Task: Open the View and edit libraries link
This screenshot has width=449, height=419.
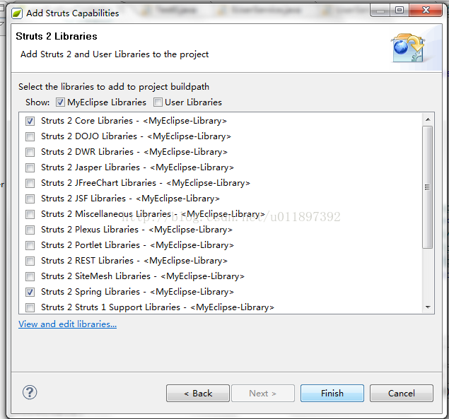Action: [68, 324]
